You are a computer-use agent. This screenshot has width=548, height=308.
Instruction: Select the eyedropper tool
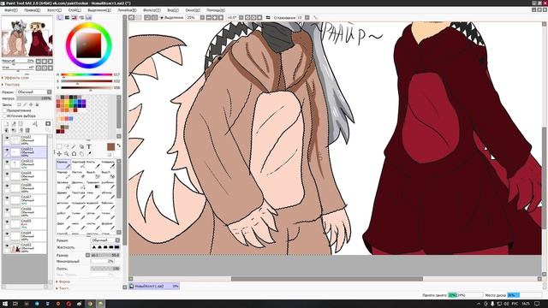pyautogui.click(x=89, y=154)
